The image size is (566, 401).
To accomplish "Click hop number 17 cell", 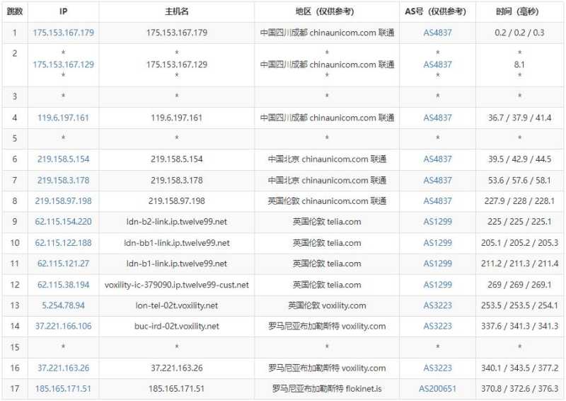I will (x=15, y=389).
